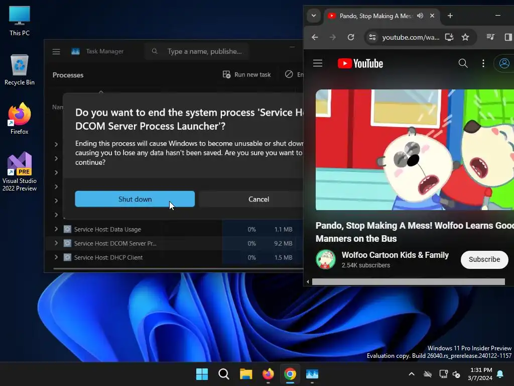Open YouTube settings three-dot menu
This screenshot has width=514, height=386.
[x=483, y=63]
